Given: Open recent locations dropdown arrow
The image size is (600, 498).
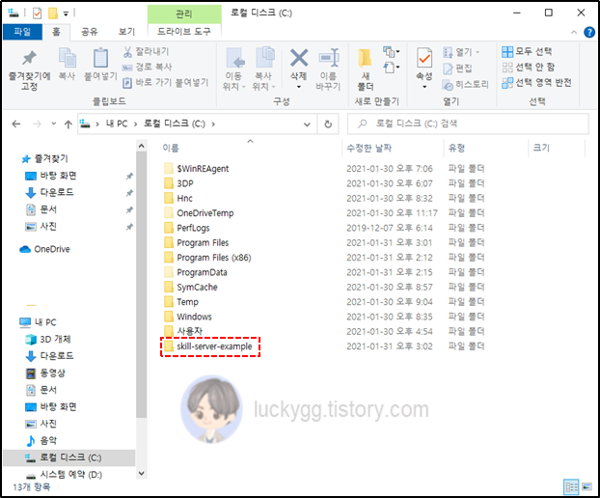Looking at the screenshot, I should point(54,124).
